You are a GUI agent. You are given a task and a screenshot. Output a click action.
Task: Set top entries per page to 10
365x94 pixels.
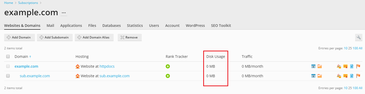click(345, 48)
